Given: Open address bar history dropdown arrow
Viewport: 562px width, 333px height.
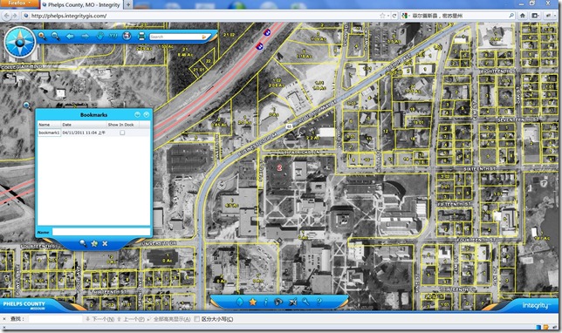Looking at the screenshot, I should click(x=388, y=16).
